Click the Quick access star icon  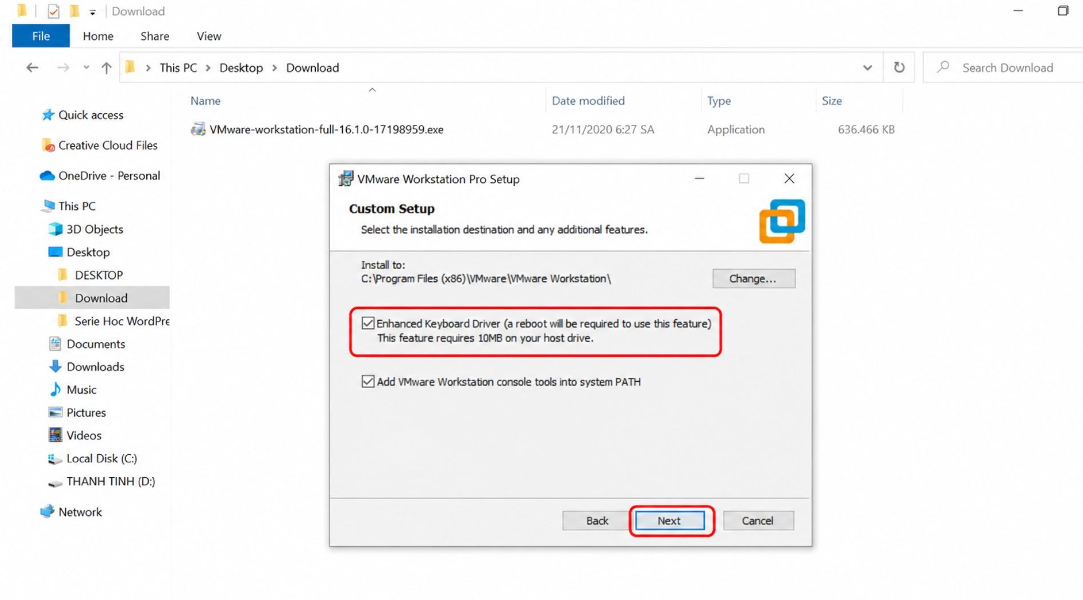[x=48, y=115]
